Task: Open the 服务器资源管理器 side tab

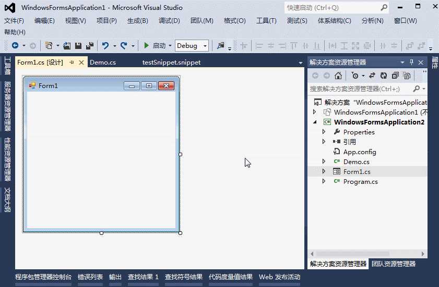Action: [x=7, y=106]
